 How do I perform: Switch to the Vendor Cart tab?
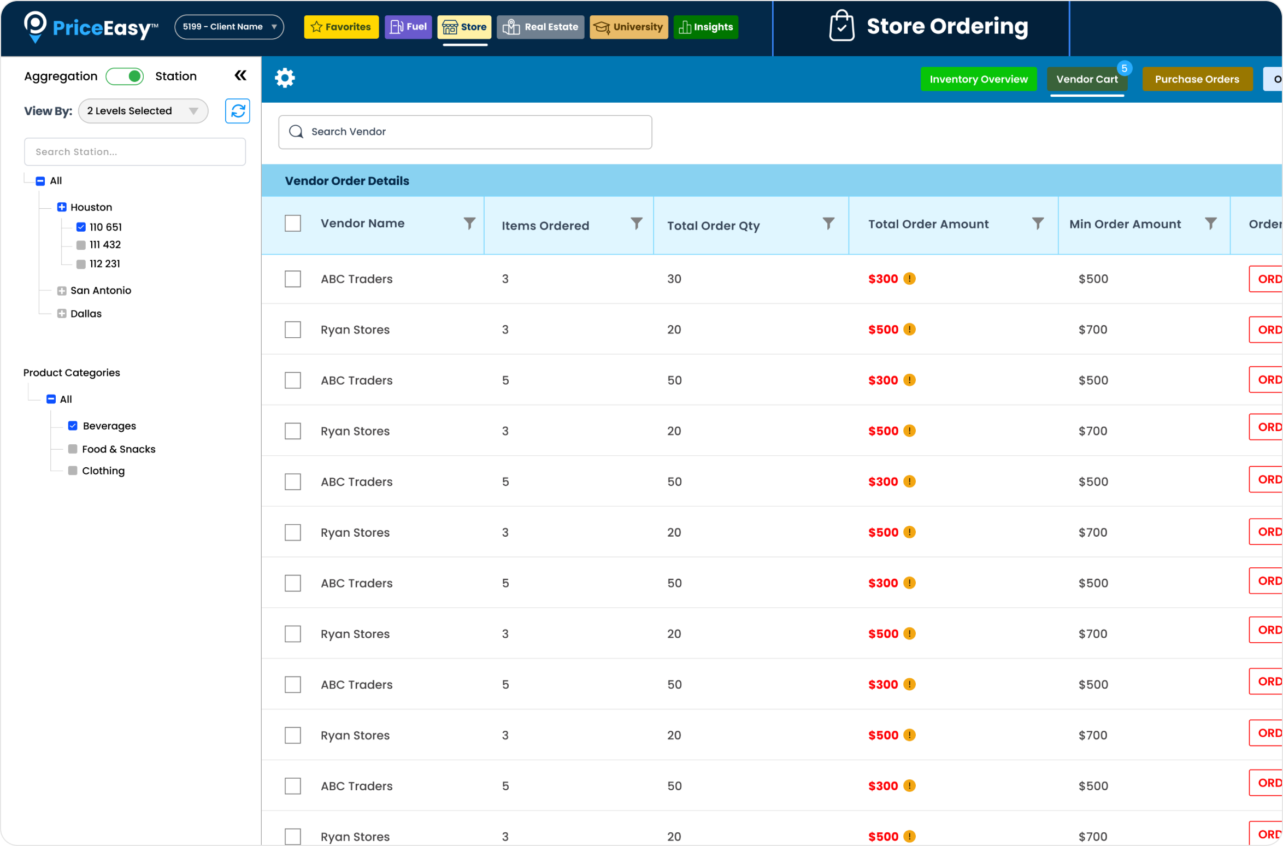(1087, 79)
